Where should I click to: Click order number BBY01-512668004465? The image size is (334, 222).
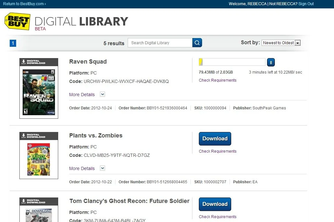pyautogui.click(x=167, y=182)
